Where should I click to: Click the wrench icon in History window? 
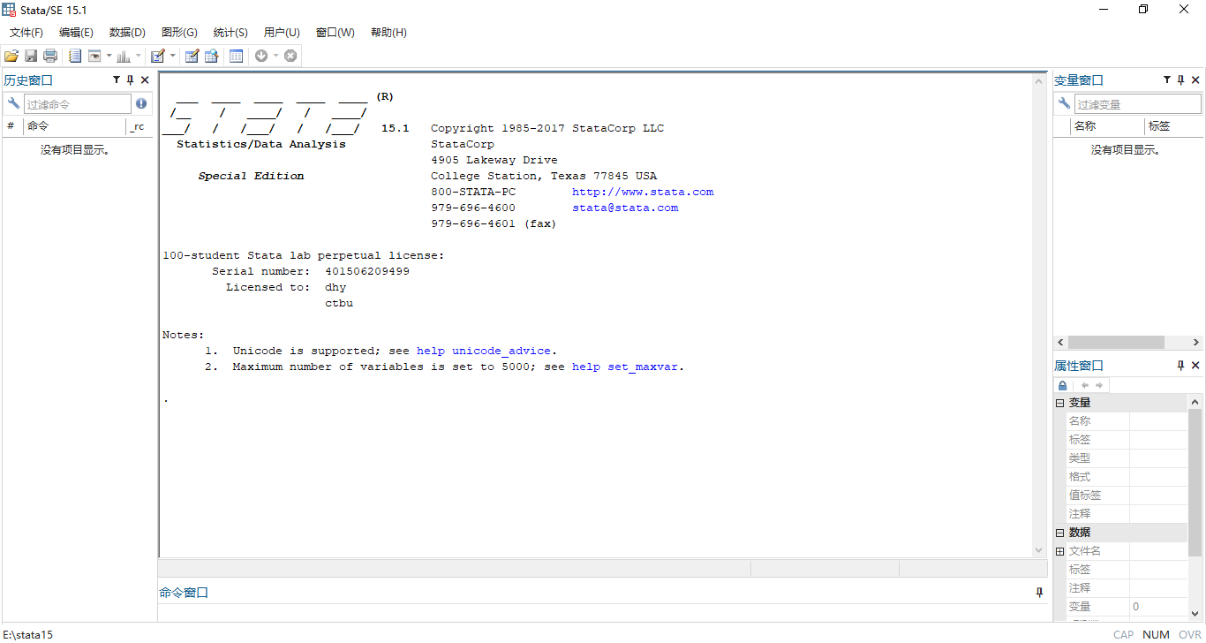(13, 103)
